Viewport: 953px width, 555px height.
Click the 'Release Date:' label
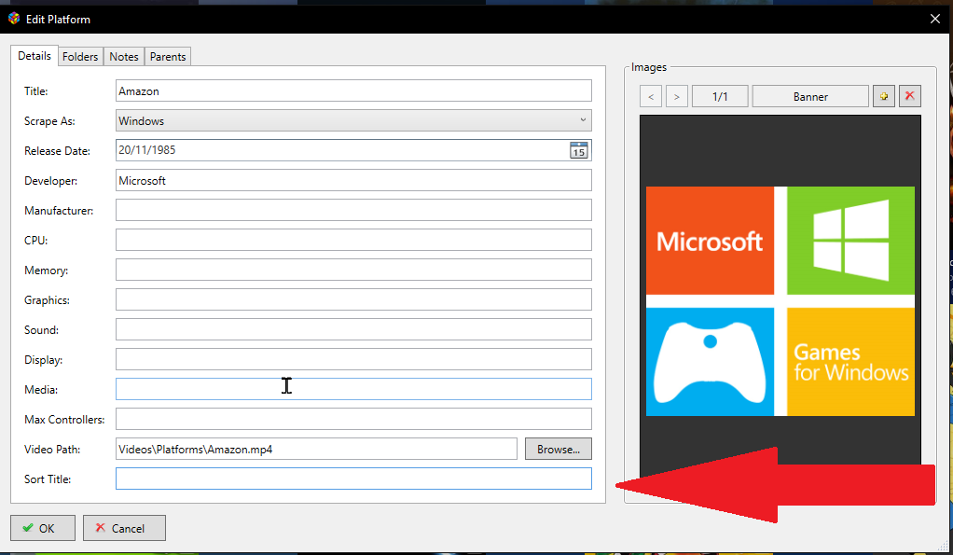point(57,151)
